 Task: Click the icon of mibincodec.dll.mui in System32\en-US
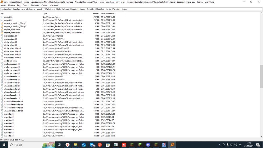click(x=2, y=48)
